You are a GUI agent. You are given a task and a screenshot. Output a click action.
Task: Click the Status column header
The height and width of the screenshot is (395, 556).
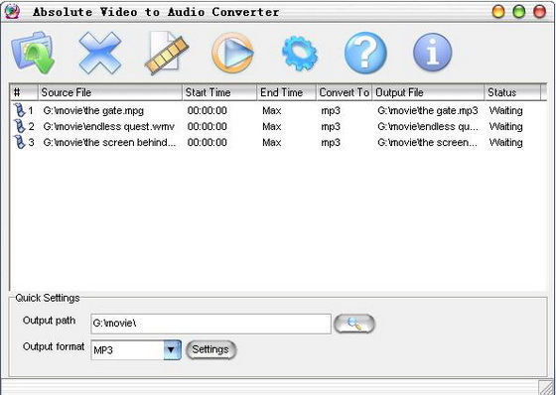512,92
